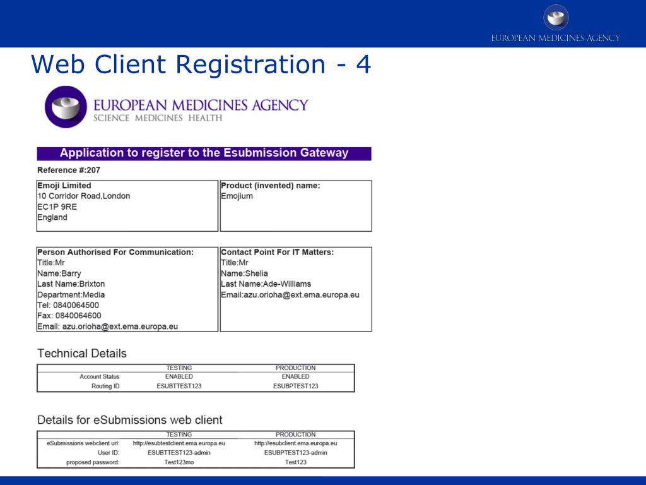Click 'Last Name:Ade-Williams' entry
646x485 pixels.
coord(266,284)
